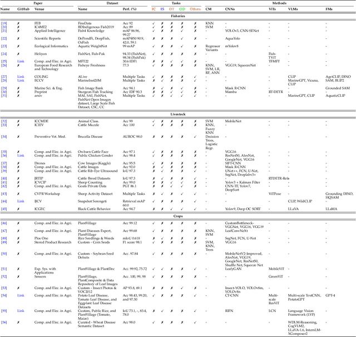The width and height of the screenshot is (356, 337).
Task: Click citation [50] for Soybean Seed Defects
Action: (4, 254)
